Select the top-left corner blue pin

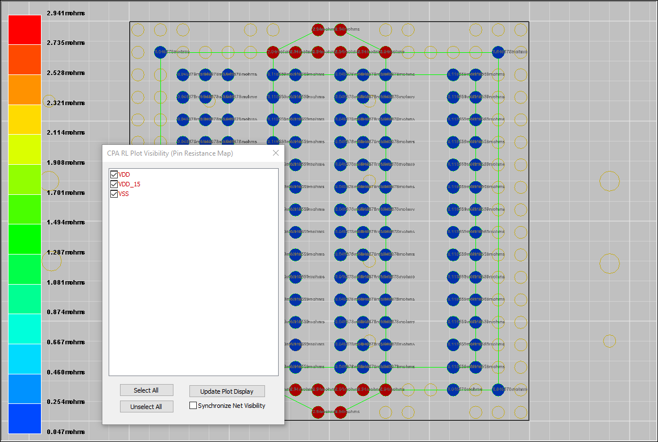[x=160, y=52]
